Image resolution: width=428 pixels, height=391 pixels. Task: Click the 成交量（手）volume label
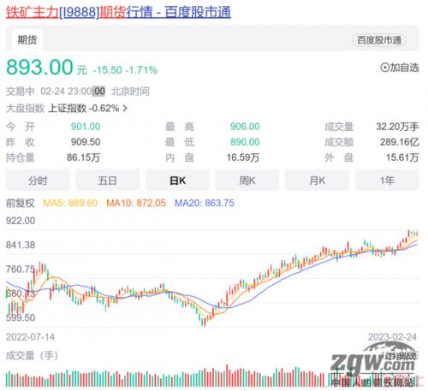click(x=32, y=356)
